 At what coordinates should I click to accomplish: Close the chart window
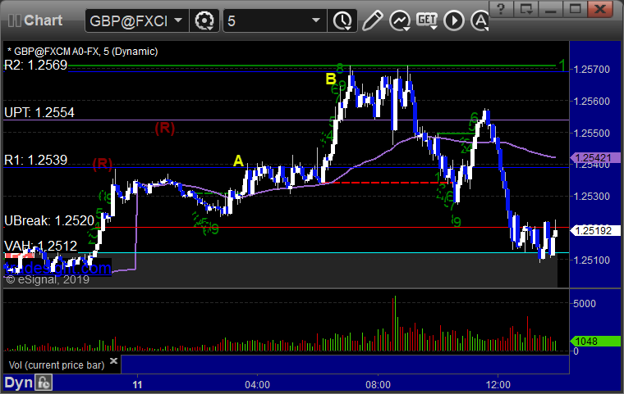[x=600, y=8]
